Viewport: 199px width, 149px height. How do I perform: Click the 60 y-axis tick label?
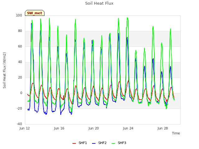point(20,46)
